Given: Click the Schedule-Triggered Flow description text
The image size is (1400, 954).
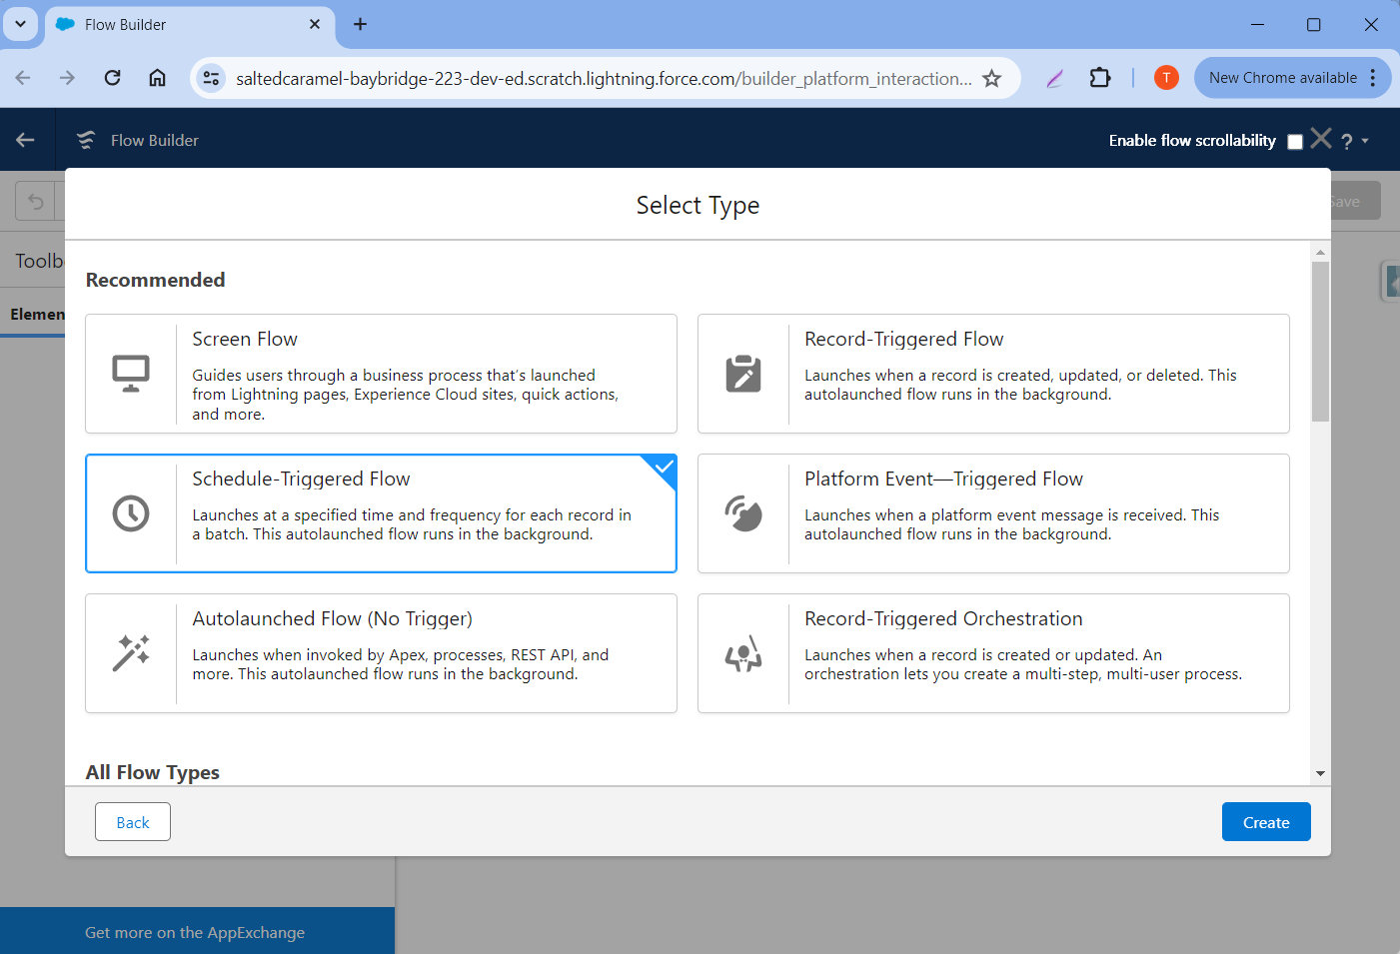Looking at the screenshot, I should [412, 524].
